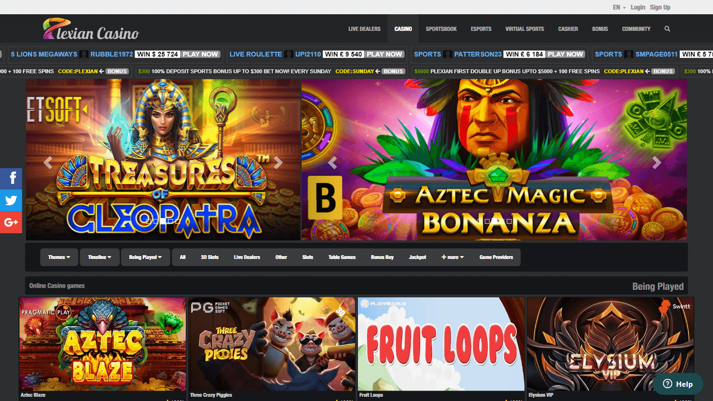Click Play Now for Live Roulette win
713x401 pixels.
coord(384,54)
